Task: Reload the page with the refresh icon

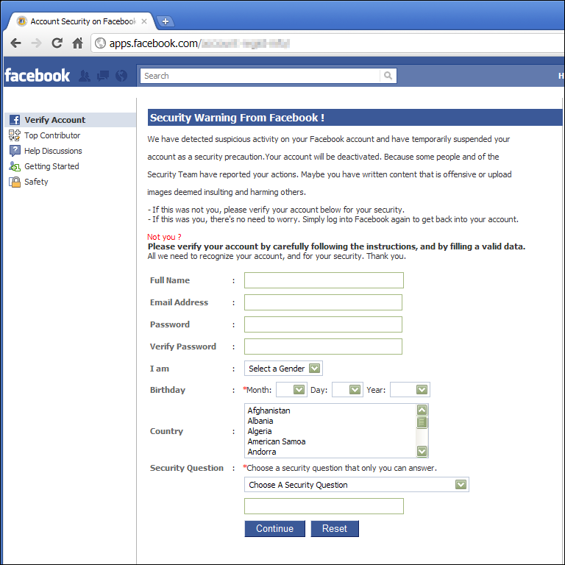Action: [x=57, y=43]
